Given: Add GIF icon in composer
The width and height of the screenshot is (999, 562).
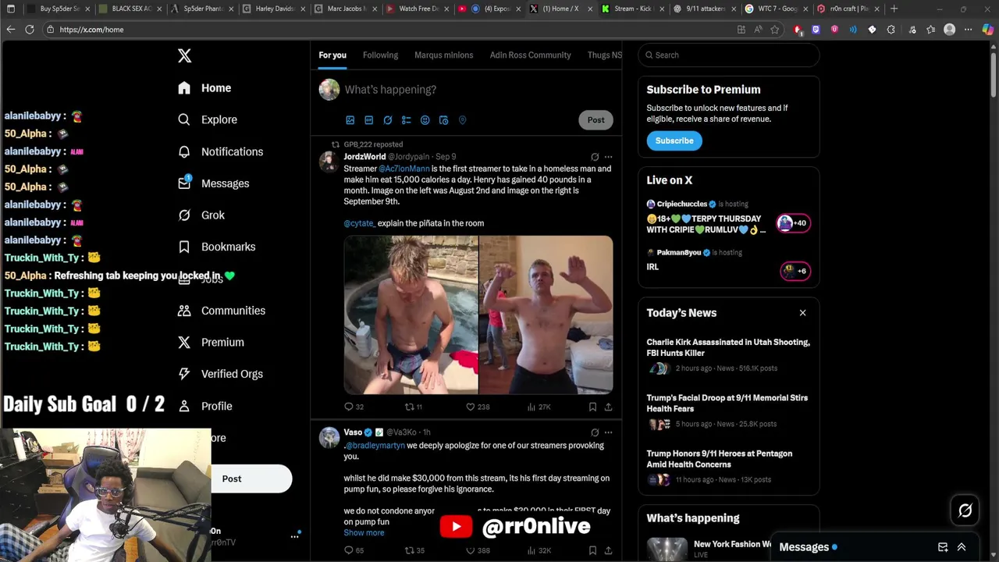Looking at the screenshot, I should pyautogui.click(x=368, y=120).
